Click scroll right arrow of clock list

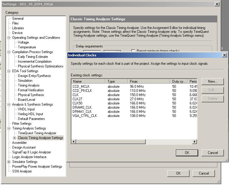click(x=194, y=141)
